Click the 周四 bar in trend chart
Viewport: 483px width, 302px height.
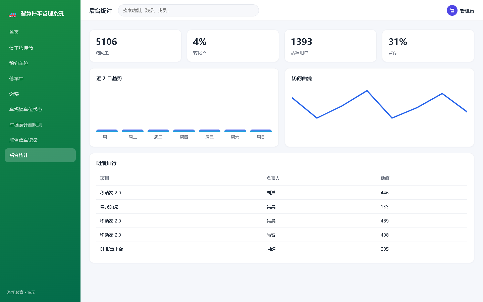[184, 131]
